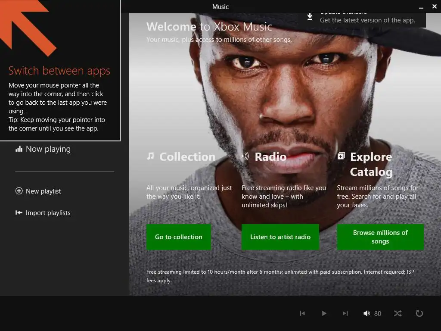The height and width of the screenshot is (331, 441).
Task: Create a New playlist
Action: [x=38, y=191]
